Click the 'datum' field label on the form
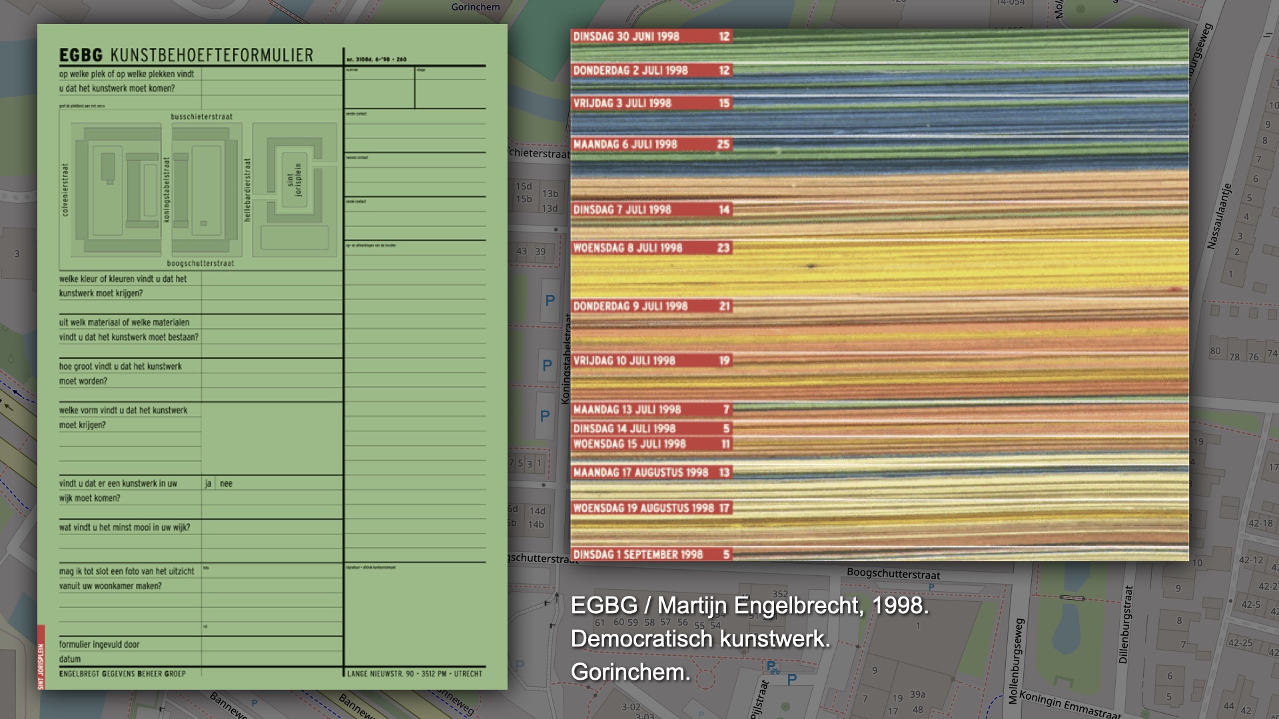 coord(70,660)
